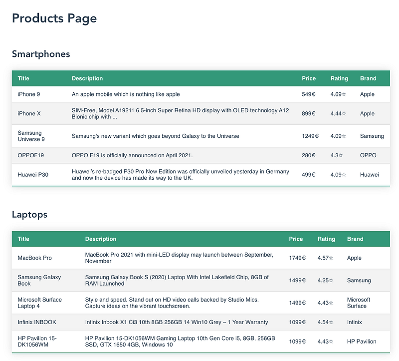Click the 899€ price cell

pos(308,114)
